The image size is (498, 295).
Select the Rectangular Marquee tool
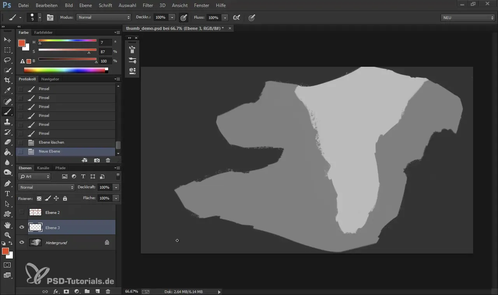pyautogui.click(x=7, y=50)
